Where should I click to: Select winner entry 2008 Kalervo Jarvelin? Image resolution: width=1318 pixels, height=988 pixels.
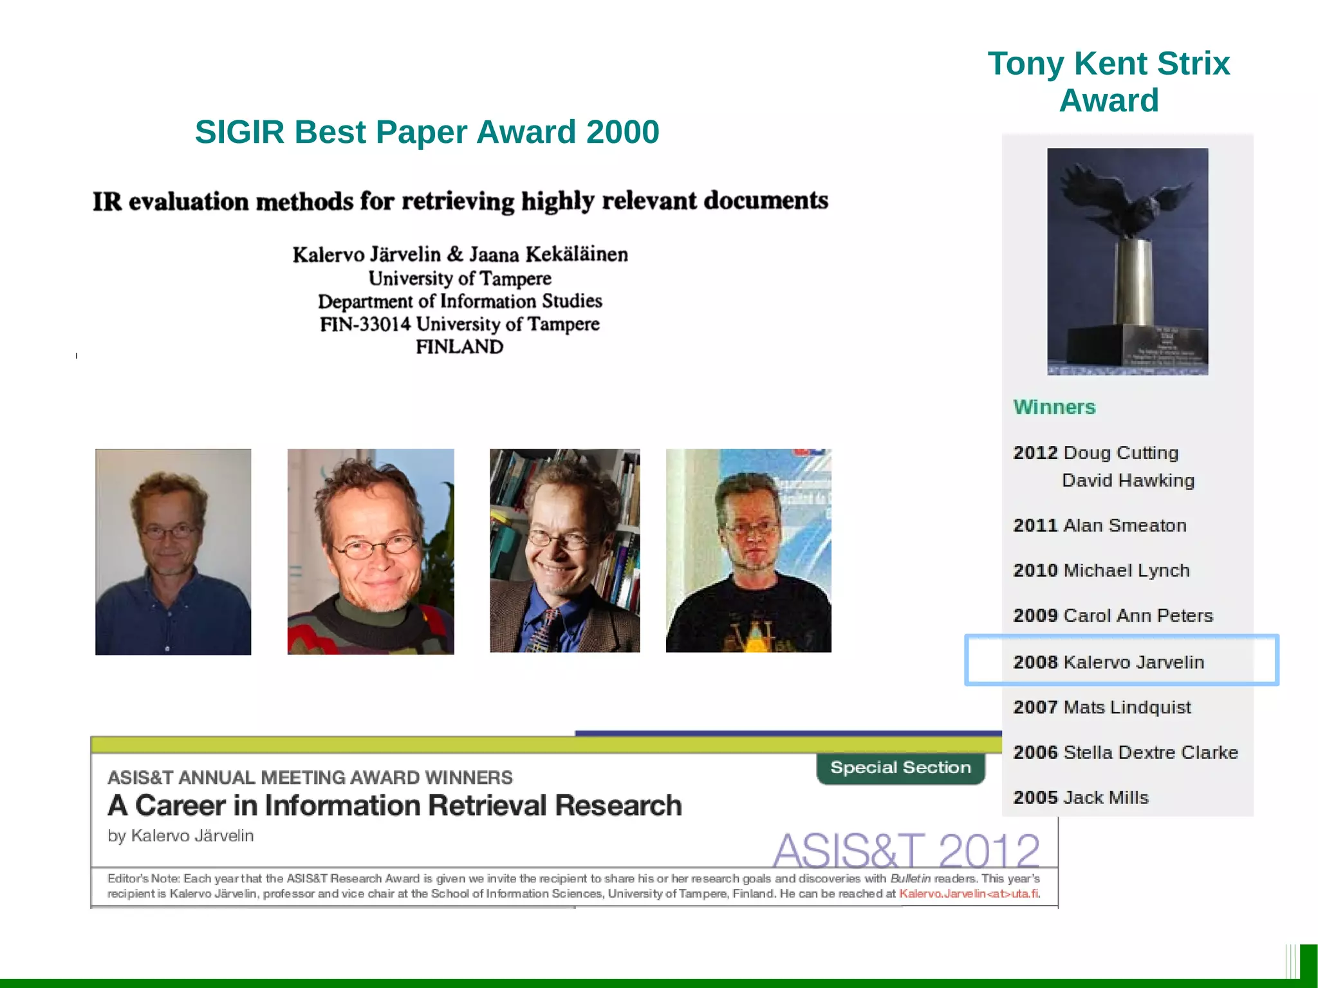click(x=1108, y=662)
